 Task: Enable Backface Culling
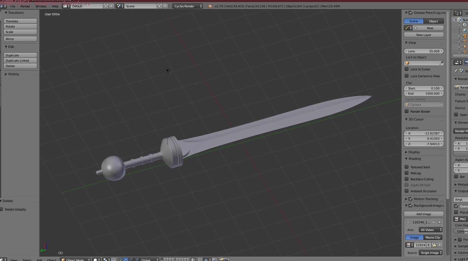[407, 179]
